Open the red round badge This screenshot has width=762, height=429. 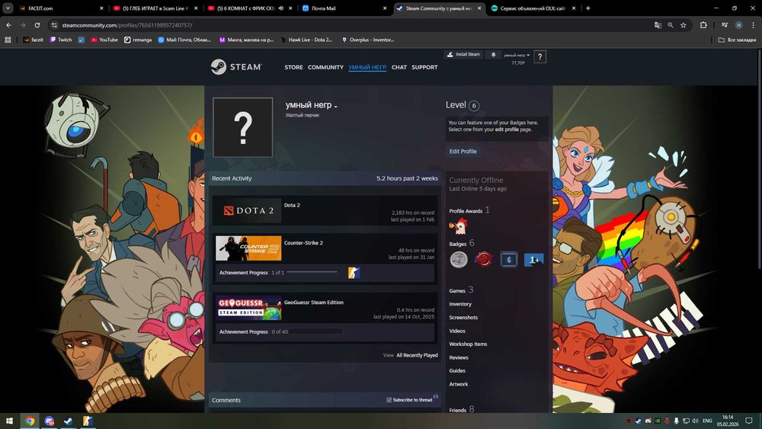click(484, 259)
